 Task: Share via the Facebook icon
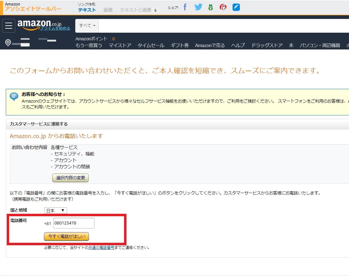pos(185,7)
